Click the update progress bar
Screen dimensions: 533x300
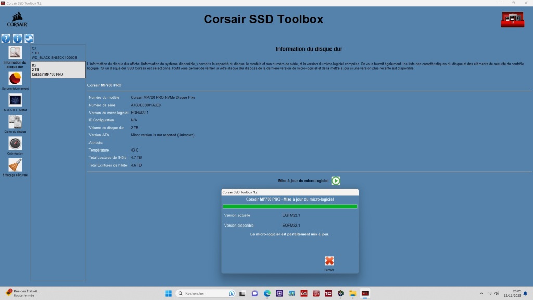coord(289,206)
